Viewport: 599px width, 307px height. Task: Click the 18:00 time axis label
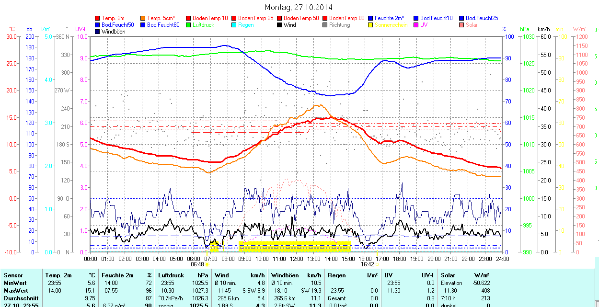point(399,259)
